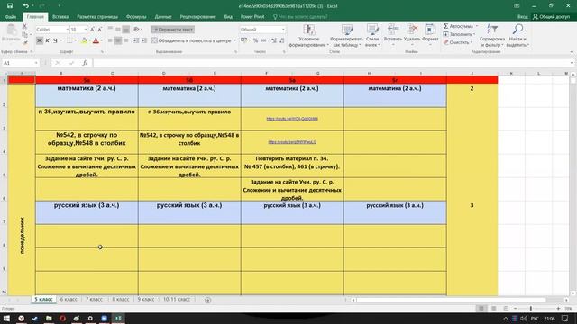The height and width of the screenshot is (324, 577).
Task: Open Условное форматирование menu
Action: coord(308,36)
